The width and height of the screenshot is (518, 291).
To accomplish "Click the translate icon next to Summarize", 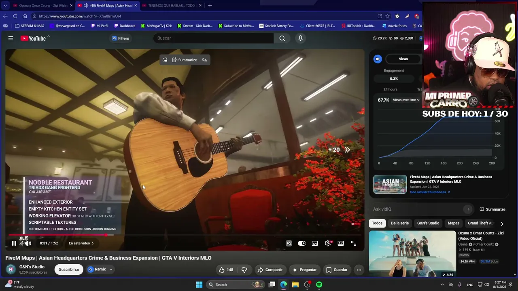I will [x=204, y=60].
